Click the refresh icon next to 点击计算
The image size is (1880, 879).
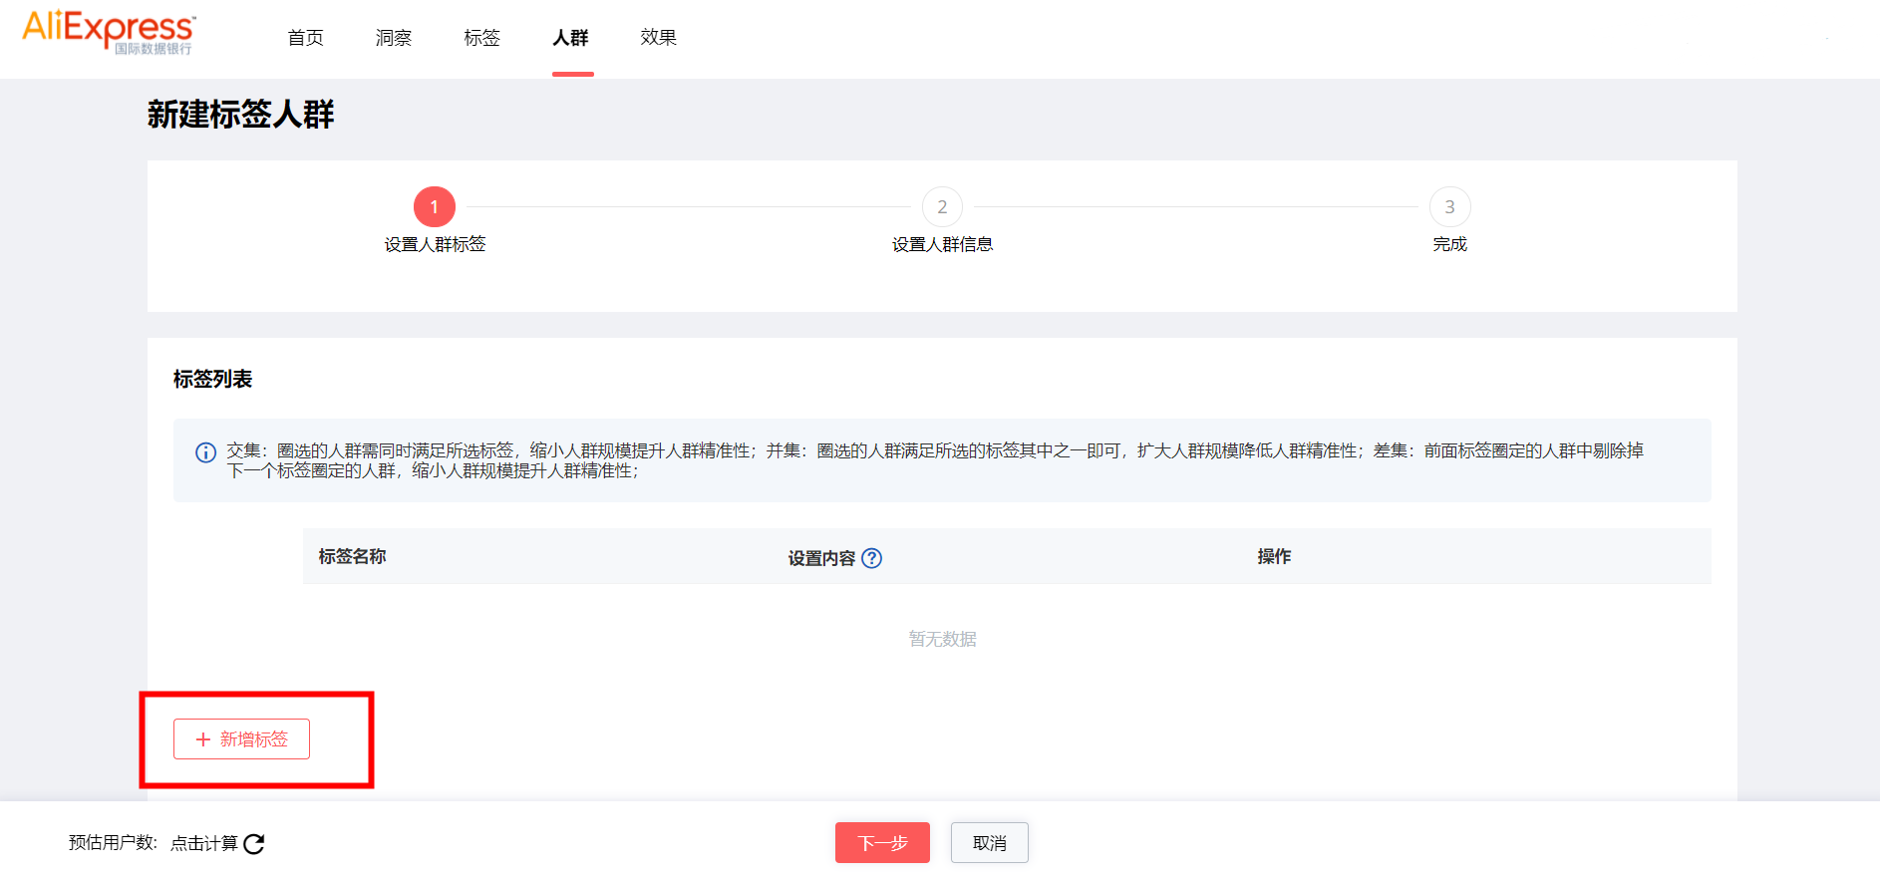(254, 844)
